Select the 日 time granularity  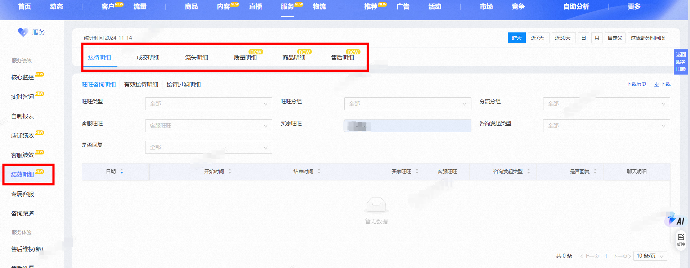584,38
